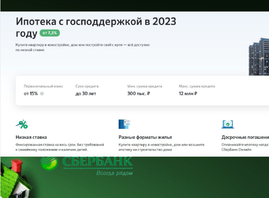Click the 'Срок кредита' label
This screenshot has width=269, height=198.
tap(87, 86)
